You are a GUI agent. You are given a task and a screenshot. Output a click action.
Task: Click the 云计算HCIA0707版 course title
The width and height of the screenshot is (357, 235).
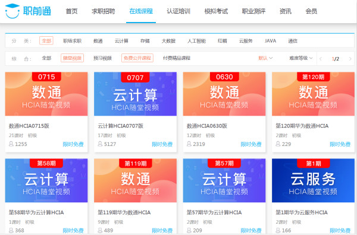(120, 126)
